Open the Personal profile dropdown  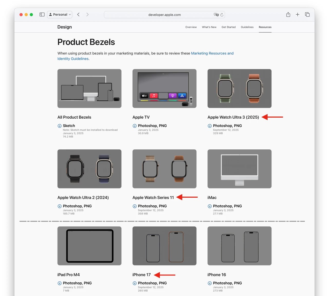coord(60,14)
